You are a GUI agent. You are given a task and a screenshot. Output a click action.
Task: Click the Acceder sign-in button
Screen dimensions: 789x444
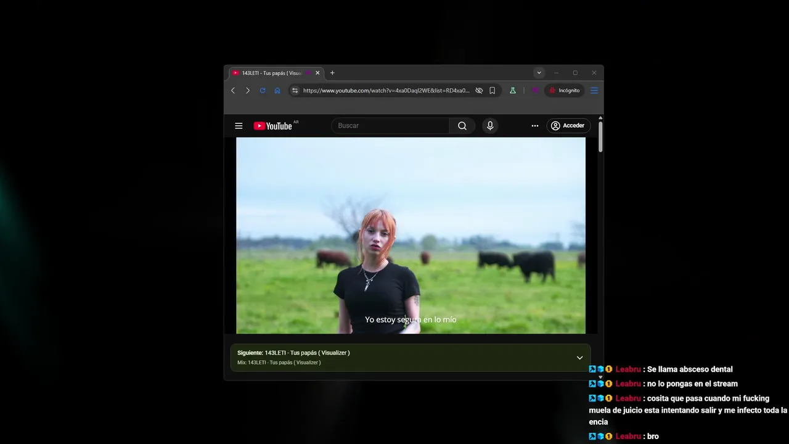point(568,126)
